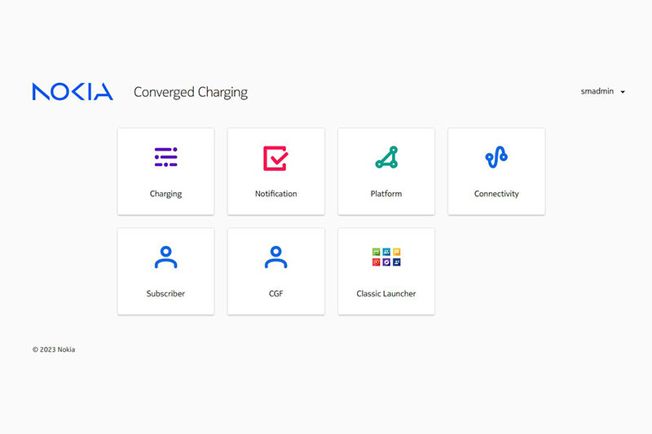
Task: Open the Platform triangle icon
Action: [386, 157]
